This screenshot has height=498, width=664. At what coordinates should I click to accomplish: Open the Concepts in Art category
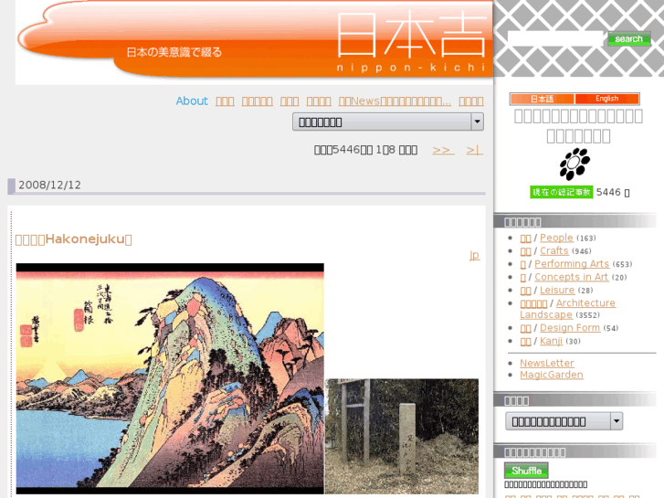click(571, 277)
